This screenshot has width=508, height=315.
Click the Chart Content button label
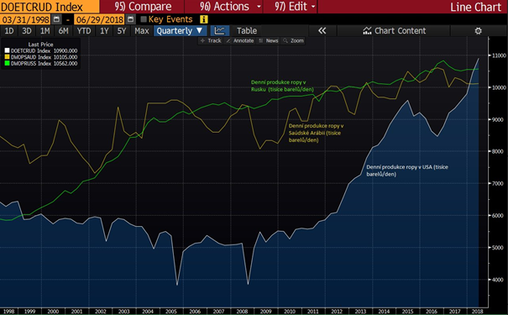click(x=401, y=31)
